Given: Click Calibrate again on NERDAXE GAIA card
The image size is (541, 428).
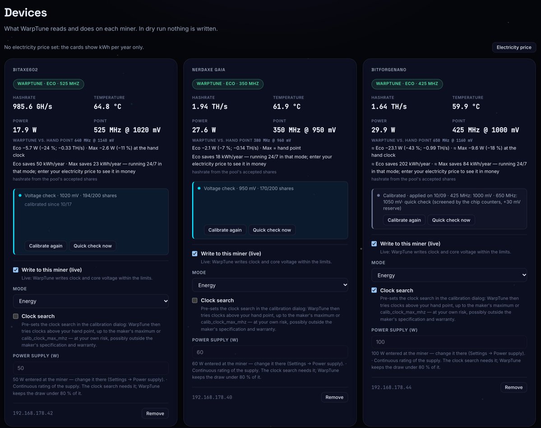Looking at the screenshot, I should 225,230.
